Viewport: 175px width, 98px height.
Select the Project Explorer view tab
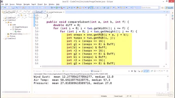[9, 12]
